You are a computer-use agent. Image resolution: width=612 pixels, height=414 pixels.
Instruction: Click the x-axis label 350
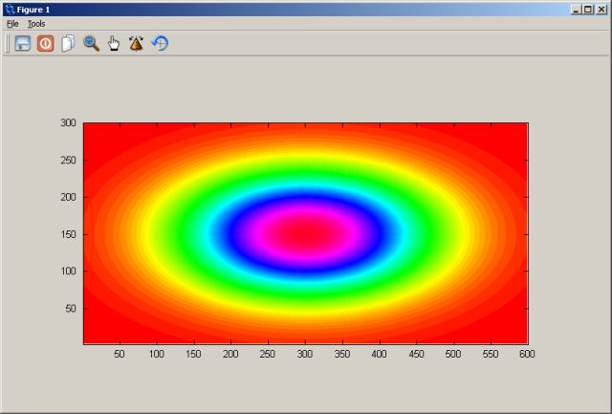coord(342,354)
